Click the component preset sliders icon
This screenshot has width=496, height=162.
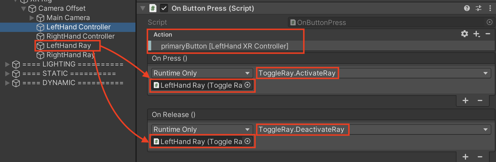pos(479,8)
